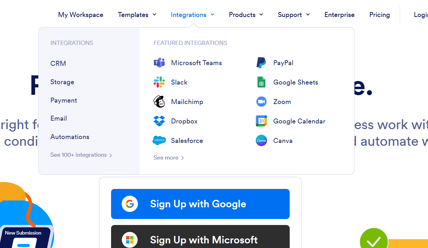The image size is (428, 248).
Task: Click the Dropbox logo icon
Action: pyautogui.click(x=159, y=121)
